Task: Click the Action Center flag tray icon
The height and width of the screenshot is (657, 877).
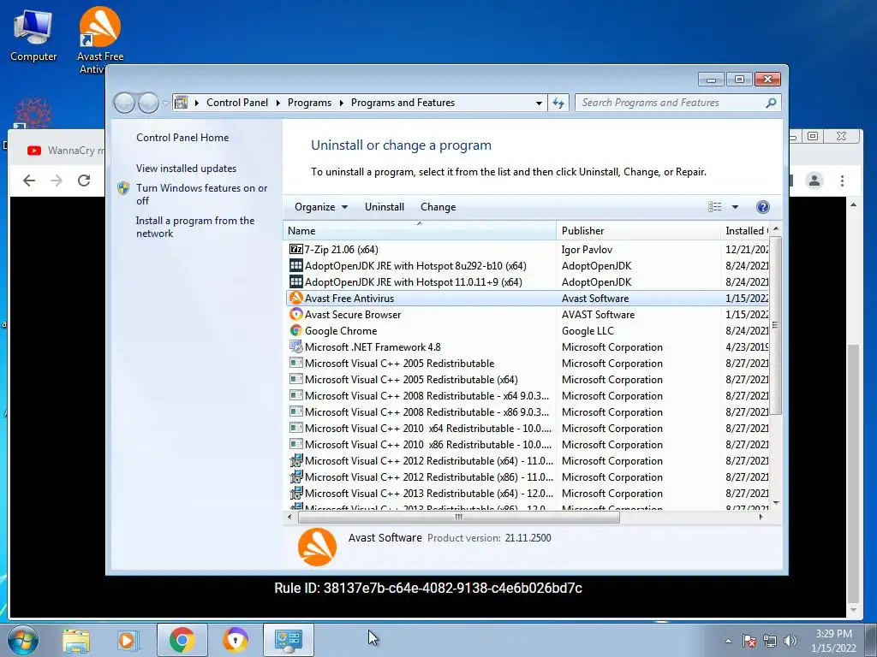Action: click(749, 641)
